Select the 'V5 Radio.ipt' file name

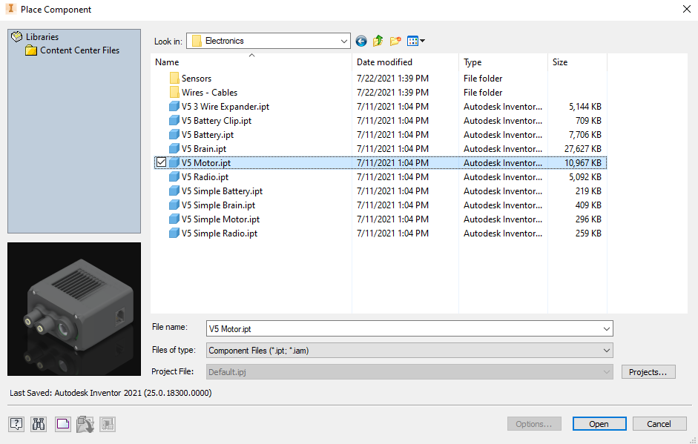point(205,177)
